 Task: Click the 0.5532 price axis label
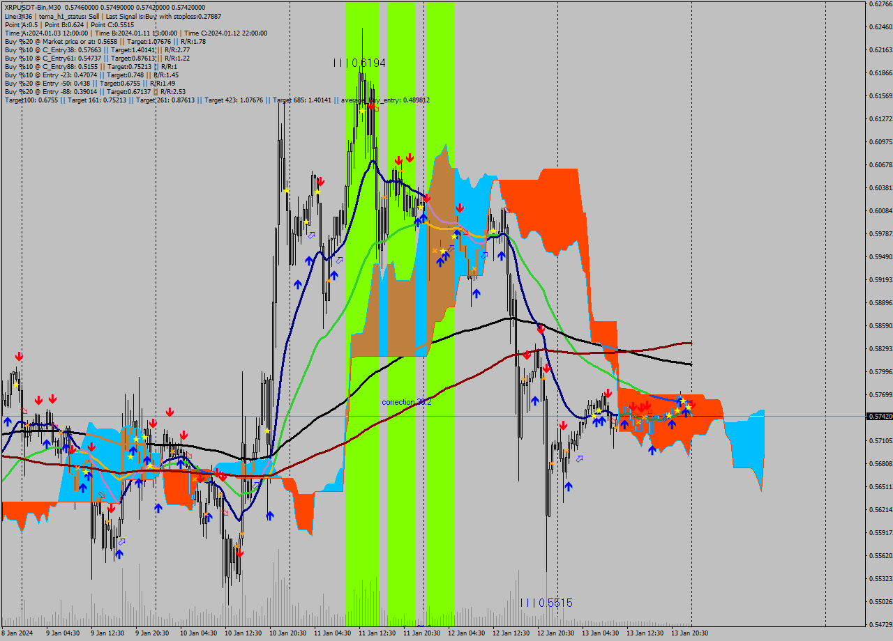[x=880, y=578]
